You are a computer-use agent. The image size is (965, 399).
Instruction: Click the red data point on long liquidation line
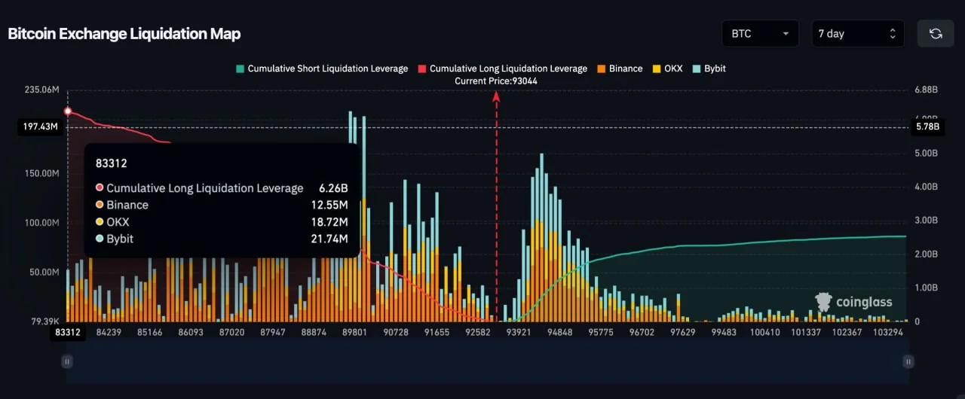pos(68,111)
